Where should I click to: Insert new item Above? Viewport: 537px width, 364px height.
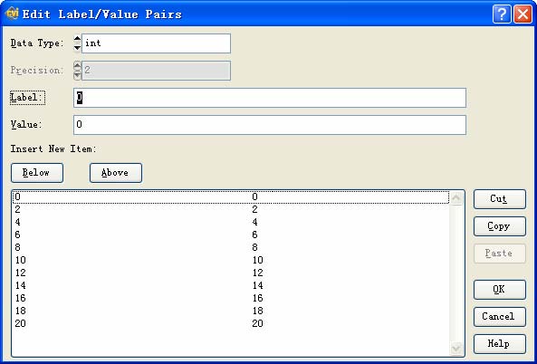click(116, 173)
